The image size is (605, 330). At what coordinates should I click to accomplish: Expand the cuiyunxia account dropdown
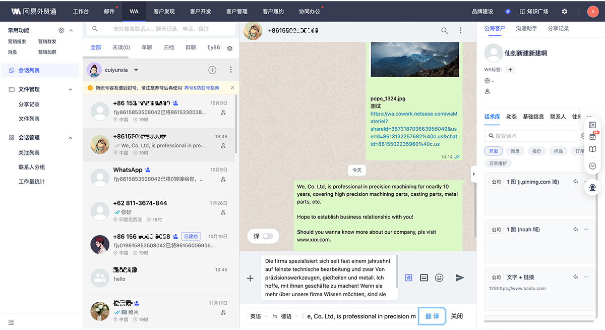(136, 70)
